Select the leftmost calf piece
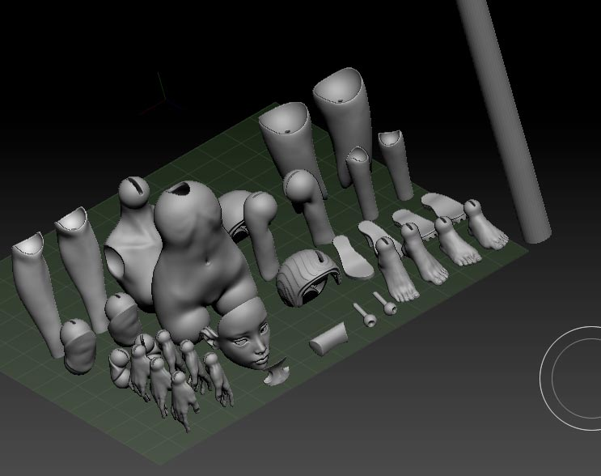 [x=36, y=291]
